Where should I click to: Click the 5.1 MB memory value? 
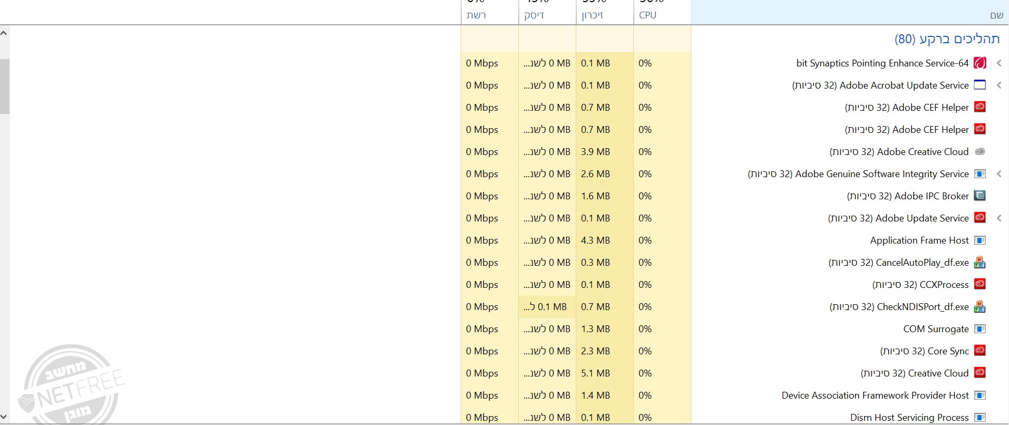pos(595,373)
